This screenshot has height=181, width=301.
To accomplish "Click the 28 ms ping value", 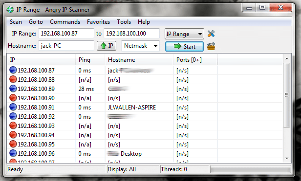I will [86, 89].
